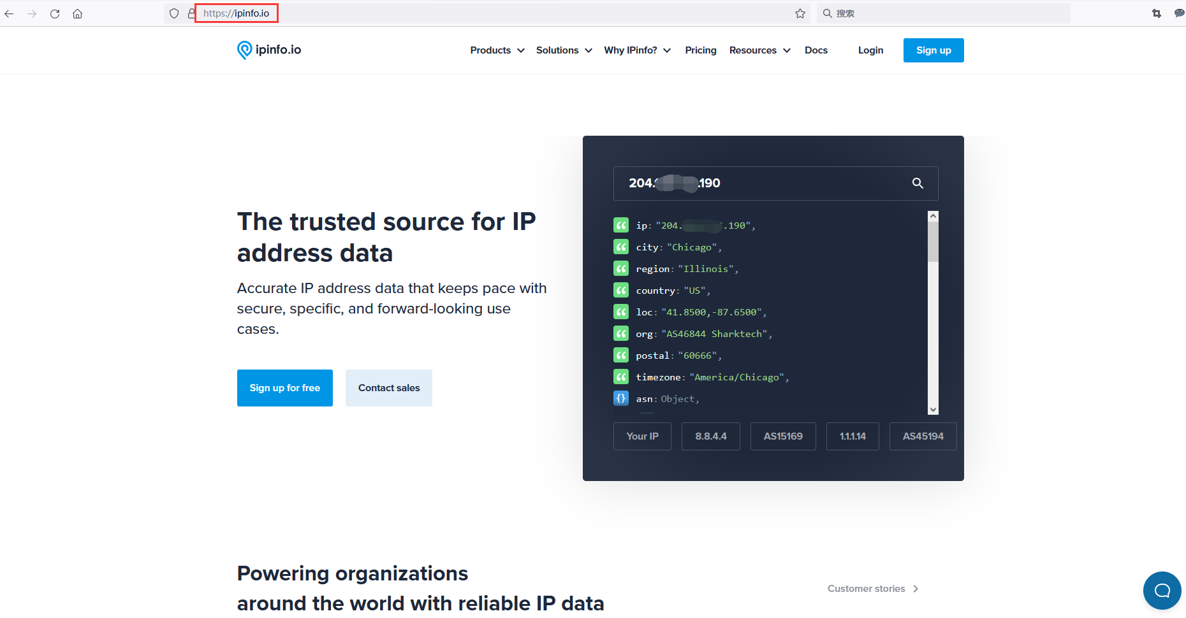Select the AS45194 sample button
This screenshot has width=1186, height=618.
coord(923,436)
